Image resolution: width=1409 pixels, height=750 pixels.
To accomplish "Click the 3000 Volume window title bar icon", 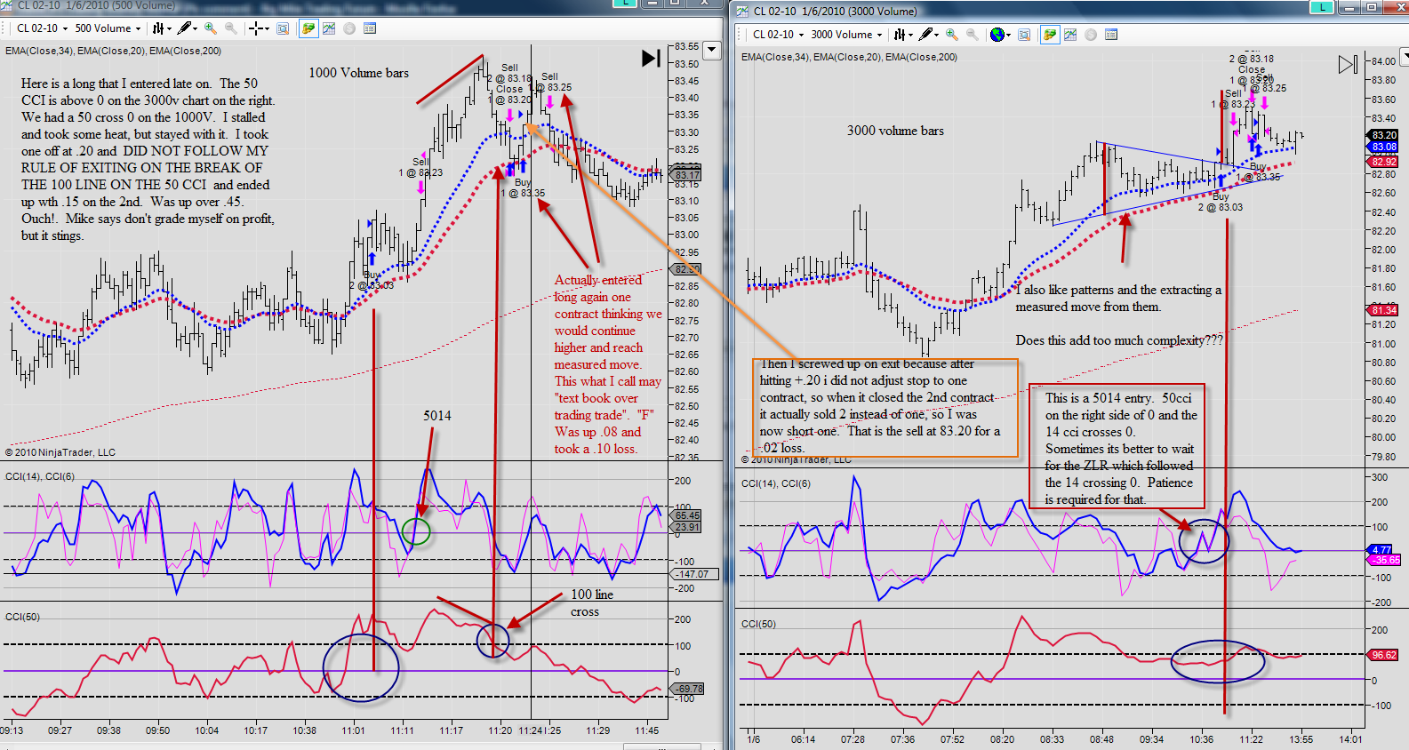I will (x=741, y=11).
